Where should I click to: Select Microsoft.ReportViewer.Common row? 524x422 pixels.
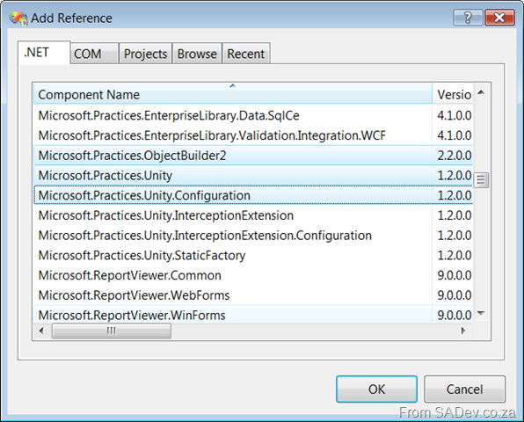coord(253,275)
